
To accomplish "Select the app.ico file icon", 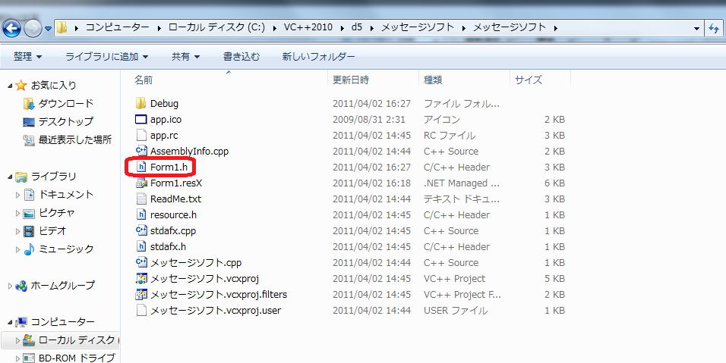I will [x=140, y=119].
